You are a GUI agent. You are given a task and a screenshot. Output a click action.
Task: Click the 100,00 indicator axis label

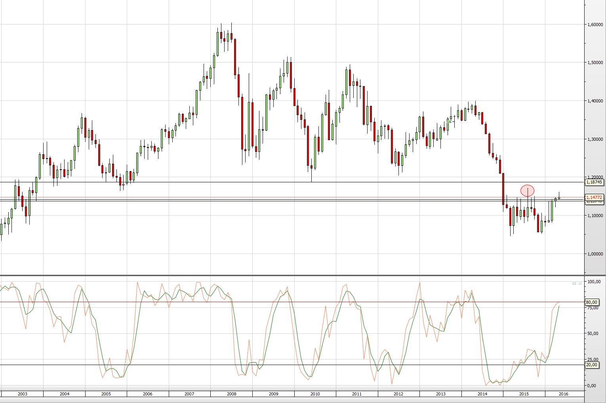(x=593, y=282)
